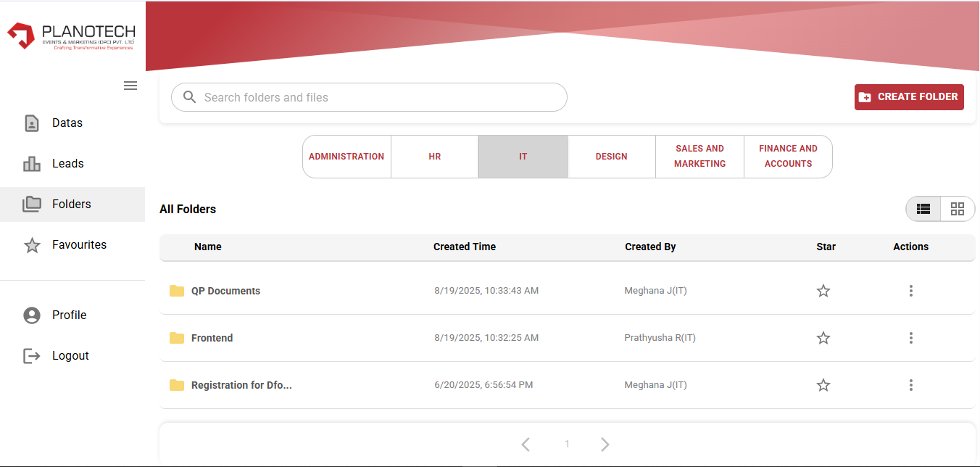
Task: Select the Sales and Marketing tab
Action: click(x=699, y=157)
